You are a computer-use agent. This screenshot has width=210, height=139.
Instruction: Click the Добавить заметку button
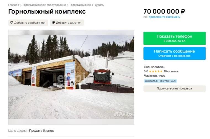coord(67,23)
